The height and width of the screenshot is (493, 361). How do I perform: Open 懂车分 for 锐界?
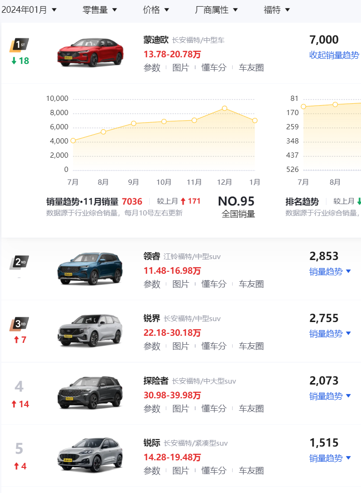click(x=214, y=346)
